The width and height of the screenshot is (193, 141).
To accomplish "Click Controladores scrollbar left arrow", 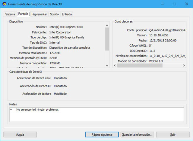I will 115,66.
